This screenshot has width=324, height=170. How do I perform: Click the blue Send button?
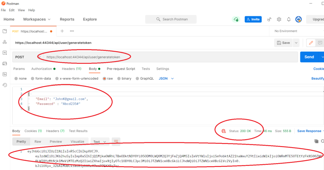[309, 57]
